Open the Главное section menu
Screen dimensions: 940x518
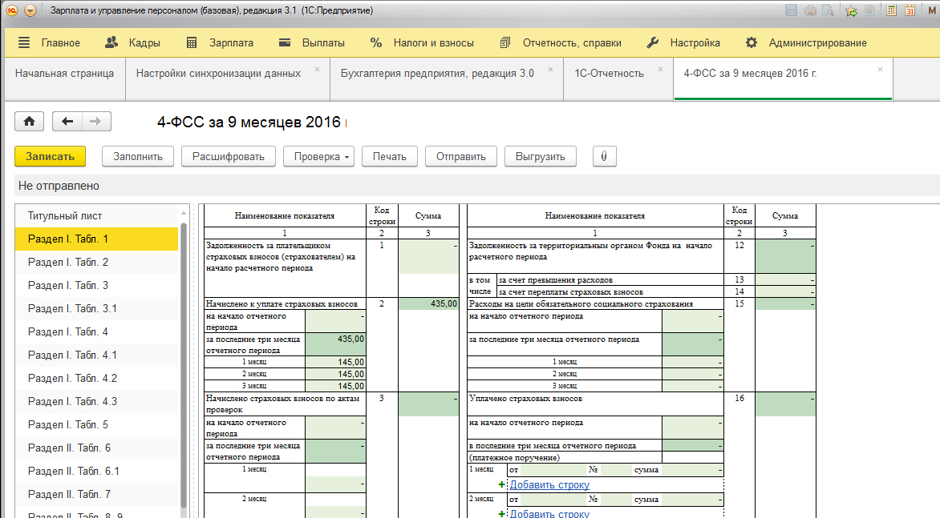click(49, 43)
